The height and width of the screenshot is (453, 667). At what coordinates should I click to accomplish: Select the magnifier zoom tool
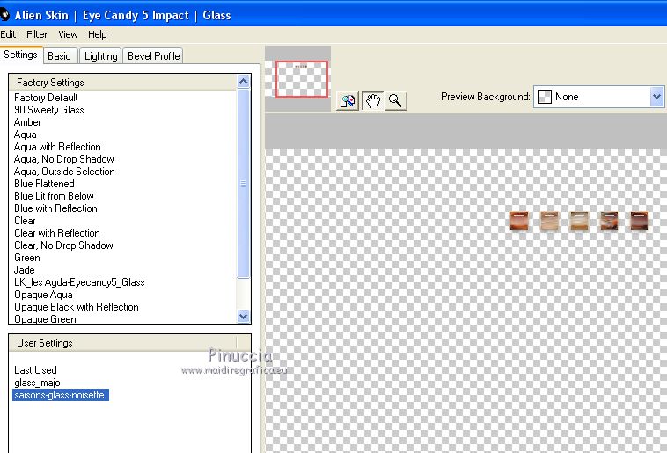coord(396,101)
